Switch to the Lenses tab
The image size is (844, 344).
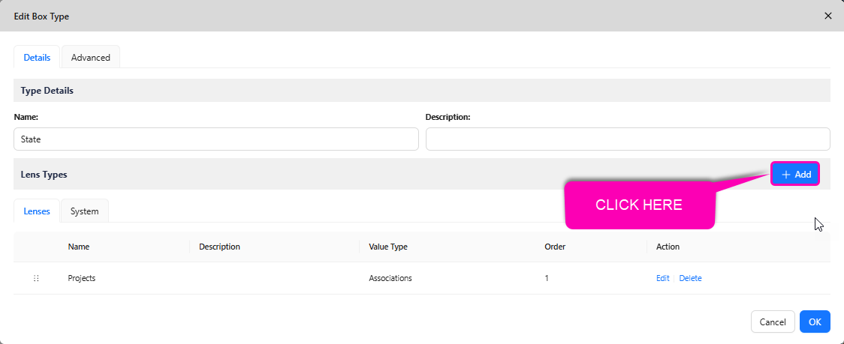pyautogui.click(x=37, y=211)
